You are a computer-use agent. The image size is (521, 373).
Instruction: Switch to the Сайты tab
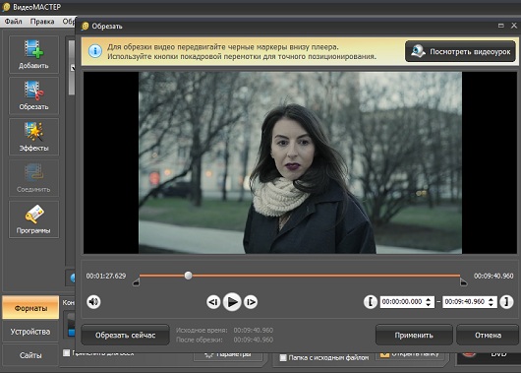30,355
